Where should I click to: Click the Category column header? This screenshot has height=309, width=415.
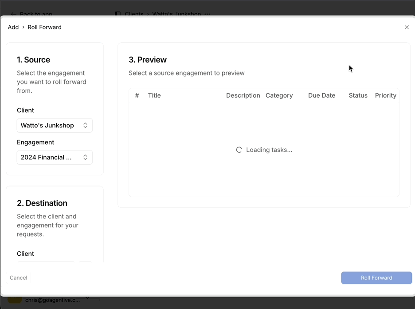click(279, 95)
